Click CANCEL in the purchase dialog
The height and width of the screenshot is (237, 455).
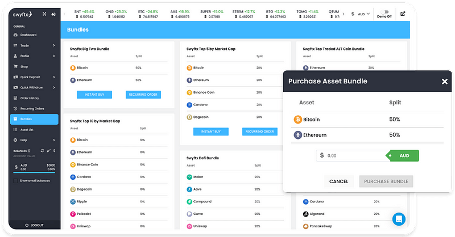[338, 181]
